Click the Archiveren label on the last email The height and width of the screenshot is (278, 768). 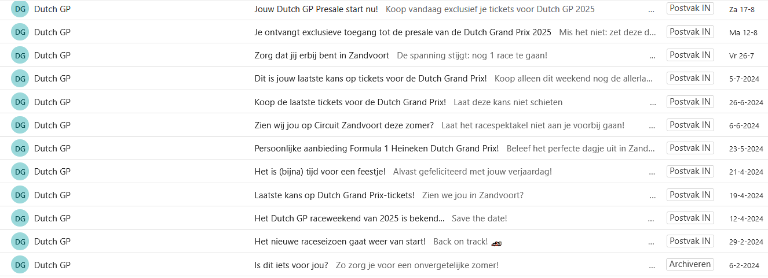tap(690, 264)
